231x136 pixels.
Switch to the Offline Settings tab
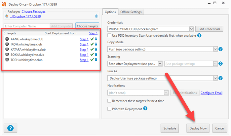131,12
